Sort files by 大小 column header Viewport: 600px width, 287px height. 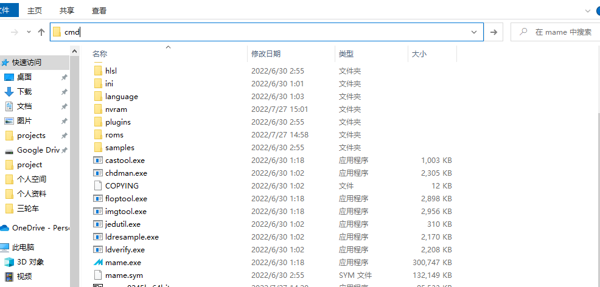point(419,54)
